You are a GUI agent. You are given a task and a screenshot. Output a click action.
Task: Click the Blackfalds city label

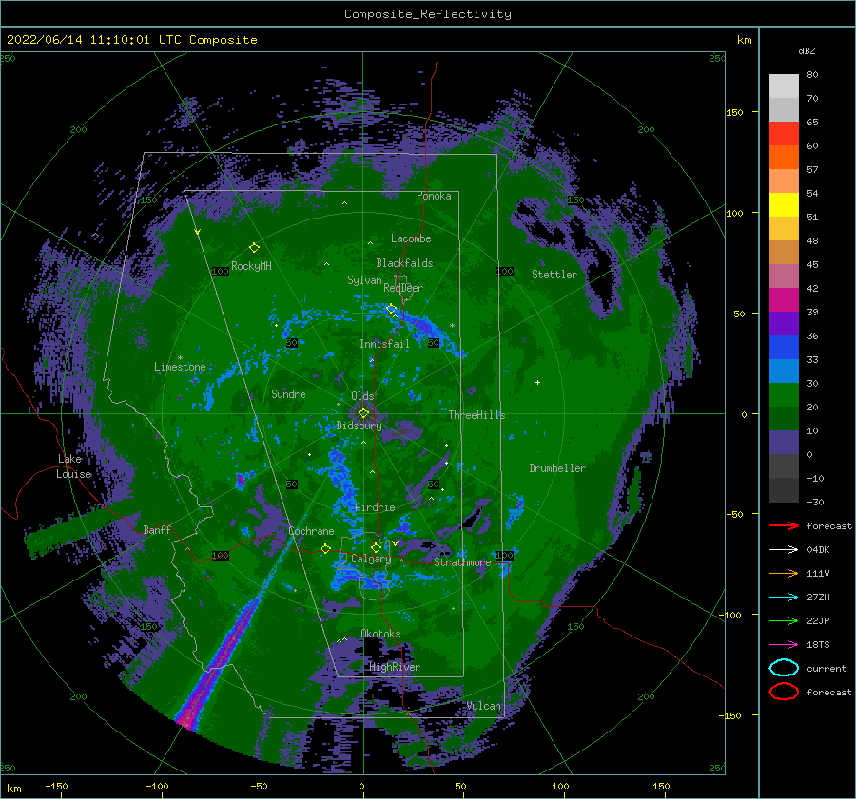(x=404, y=263)
